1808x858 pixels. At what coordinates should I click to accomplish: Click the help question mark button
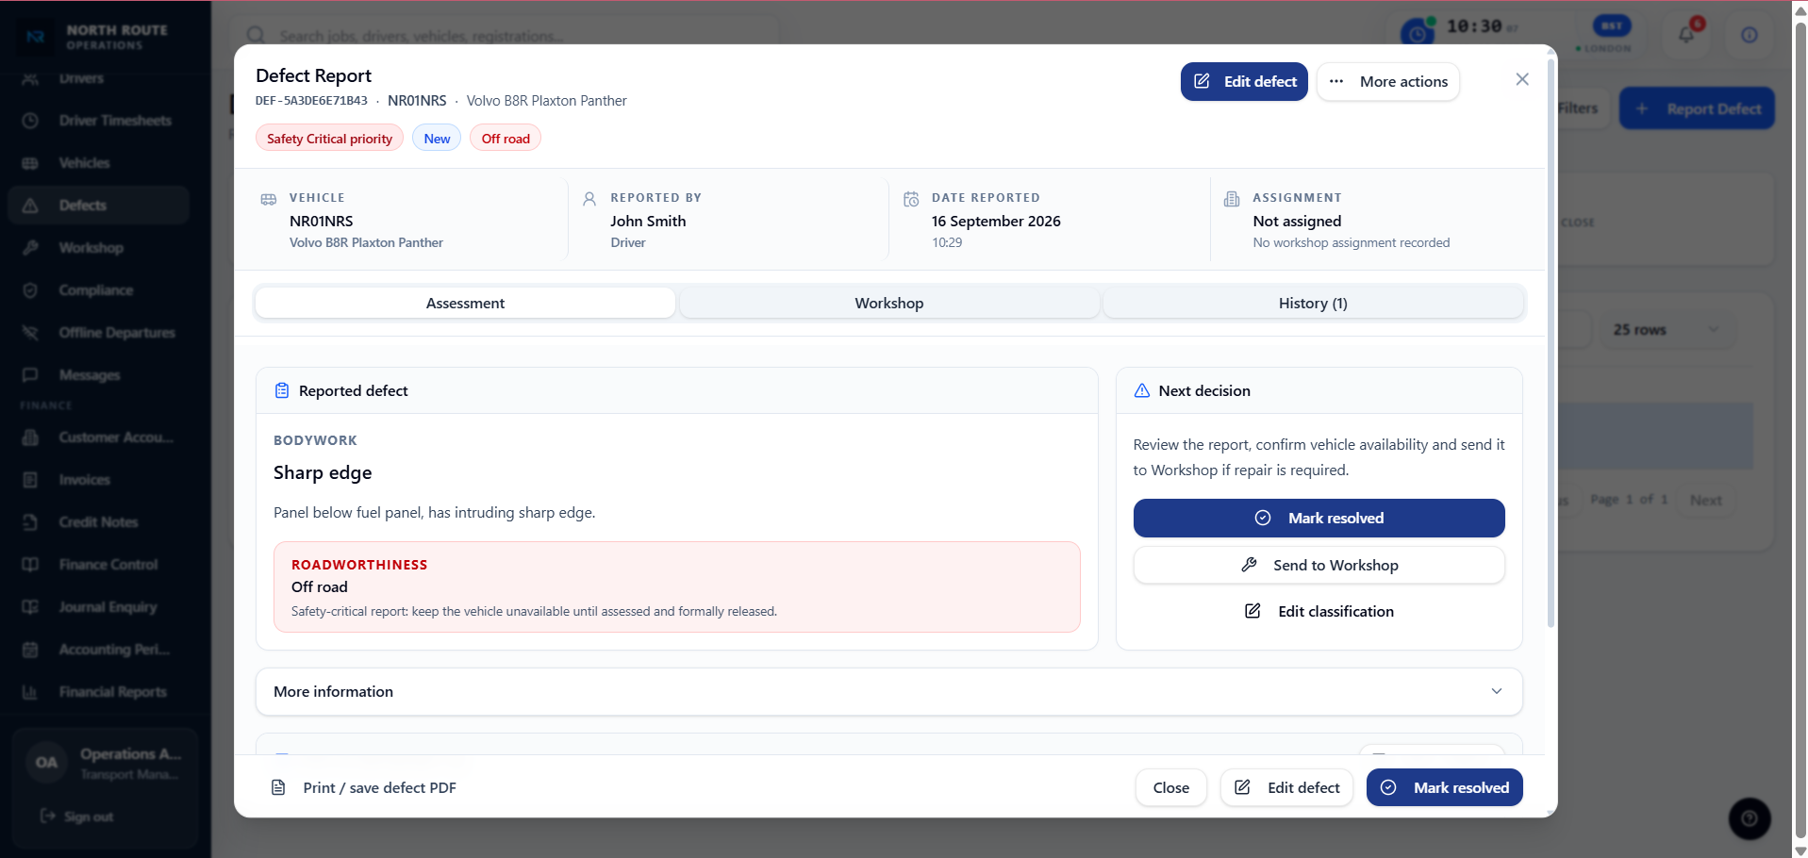click(x=1750, y=818)
